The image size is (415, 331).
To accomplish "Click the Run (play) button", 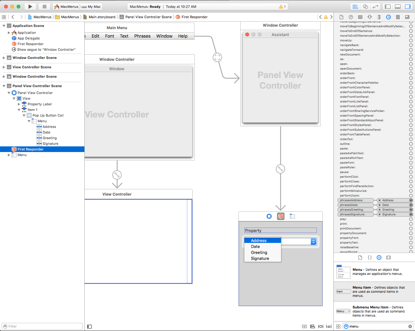I will [30, 7].
